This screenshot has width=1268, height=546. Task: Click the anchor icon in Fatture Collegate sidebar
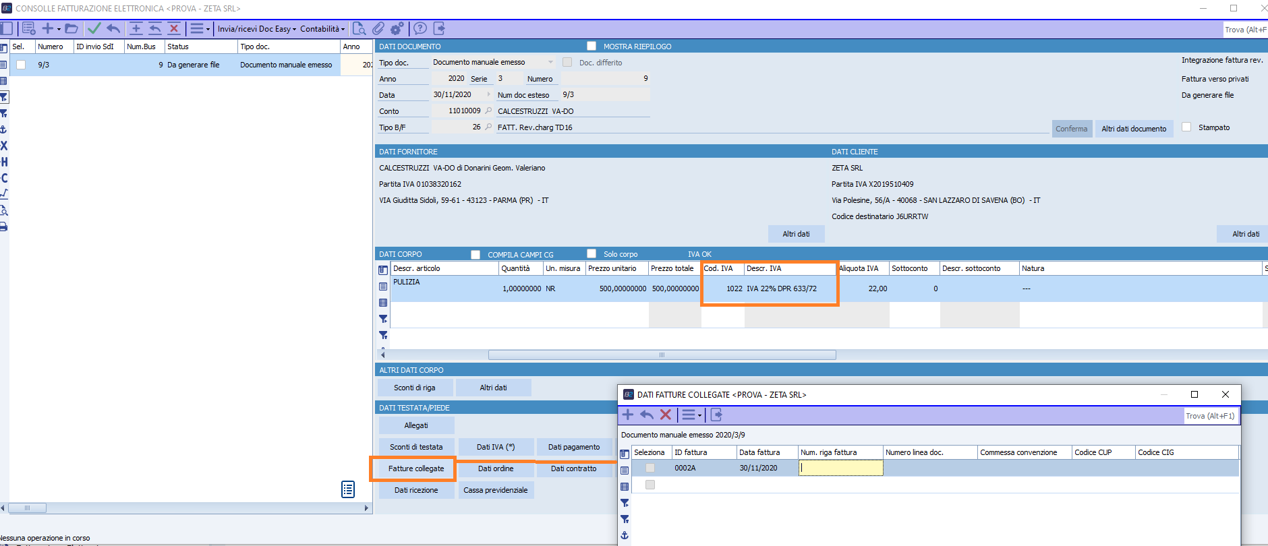click(x=625, y=535)
